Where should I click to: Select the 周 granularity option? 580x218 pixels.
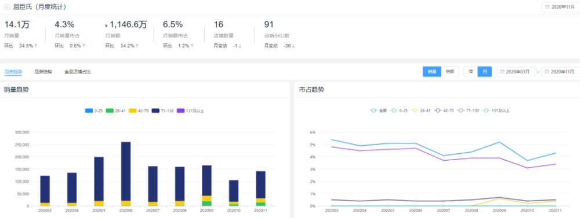pyautogui.click(x=470, y=72)
